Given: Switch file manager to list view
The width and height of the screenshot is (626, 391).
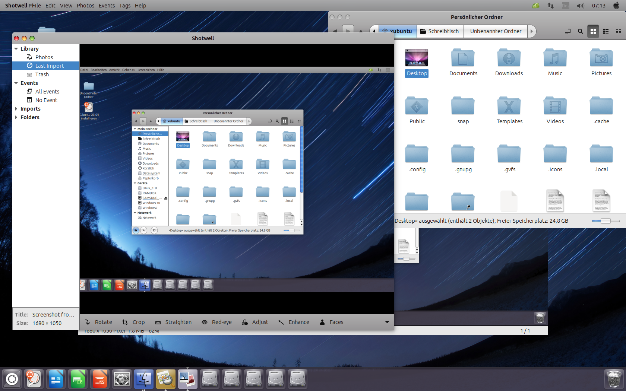Looking at the screenshot, I should click(x=606, y=31).
